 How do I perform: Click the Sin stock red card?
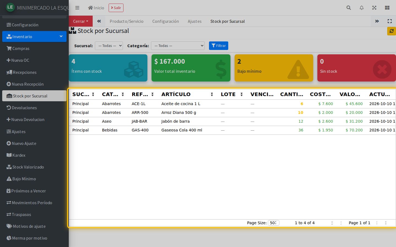[357, 68]
